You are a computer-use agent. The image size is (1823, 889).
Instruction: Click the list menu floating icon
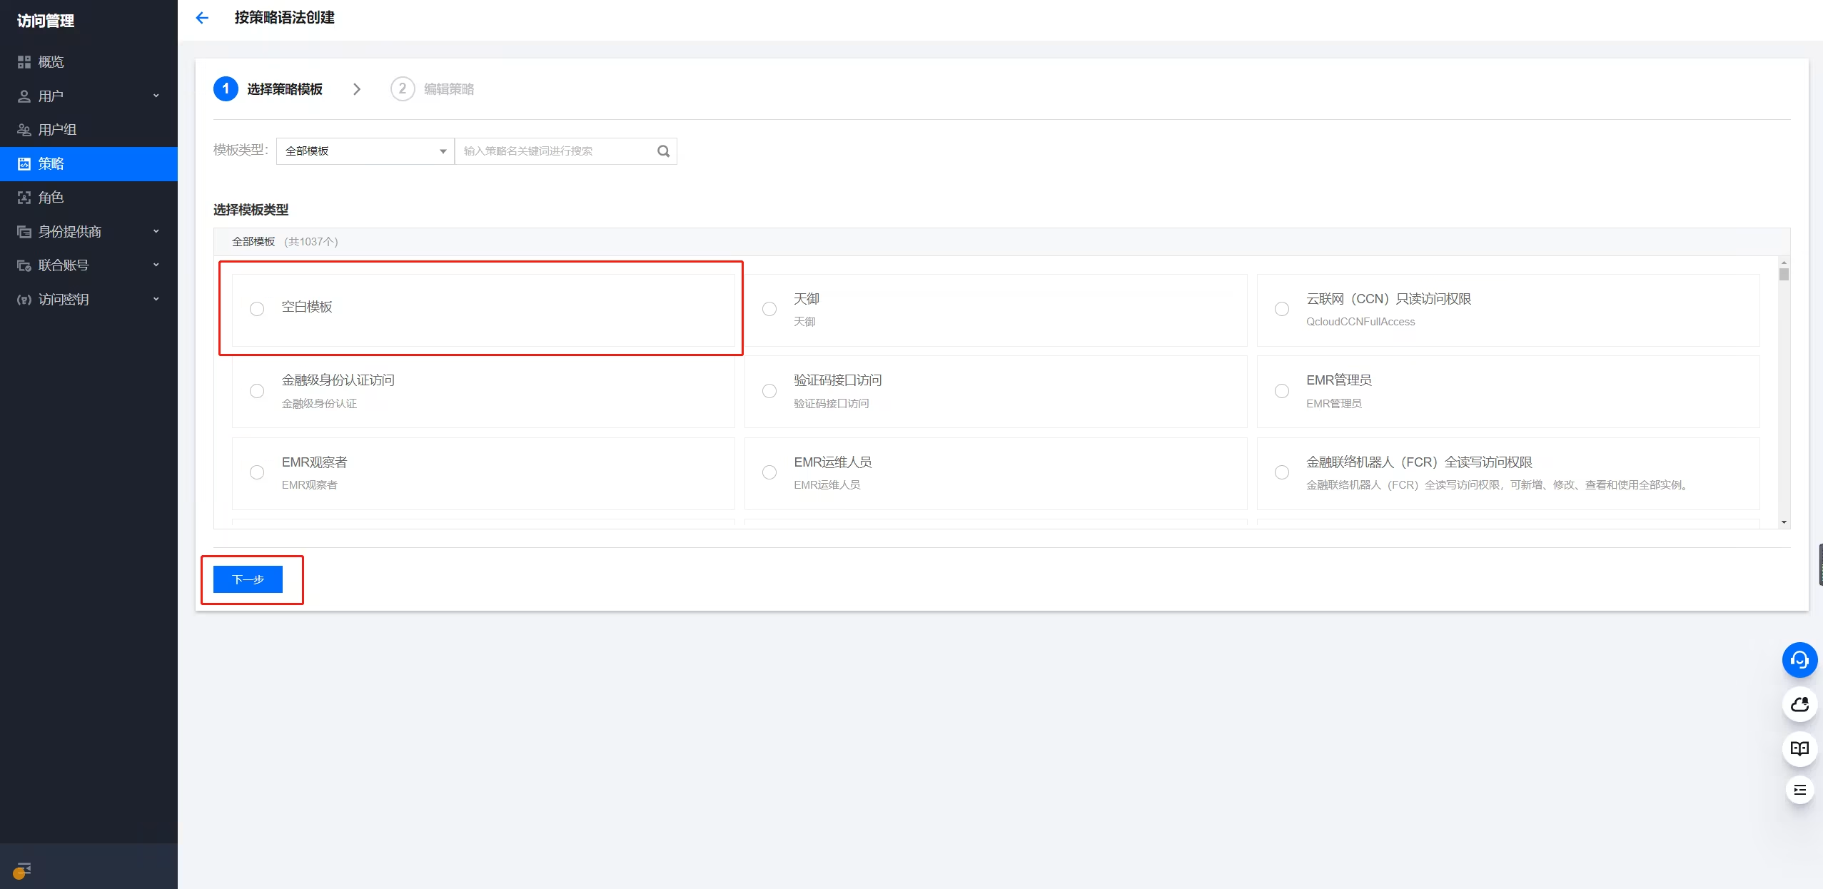[1799, 790]
